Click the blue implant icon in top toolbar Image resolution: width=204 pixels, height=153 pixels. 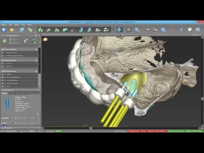point(181,30)
